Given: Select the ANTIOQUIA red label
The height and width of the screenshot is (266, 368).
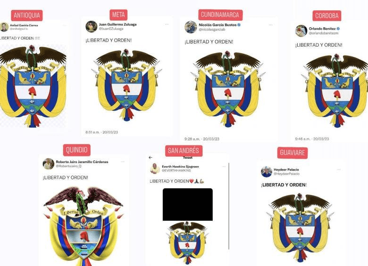Looking at the screenshot, I should click(x=27, y=16).
